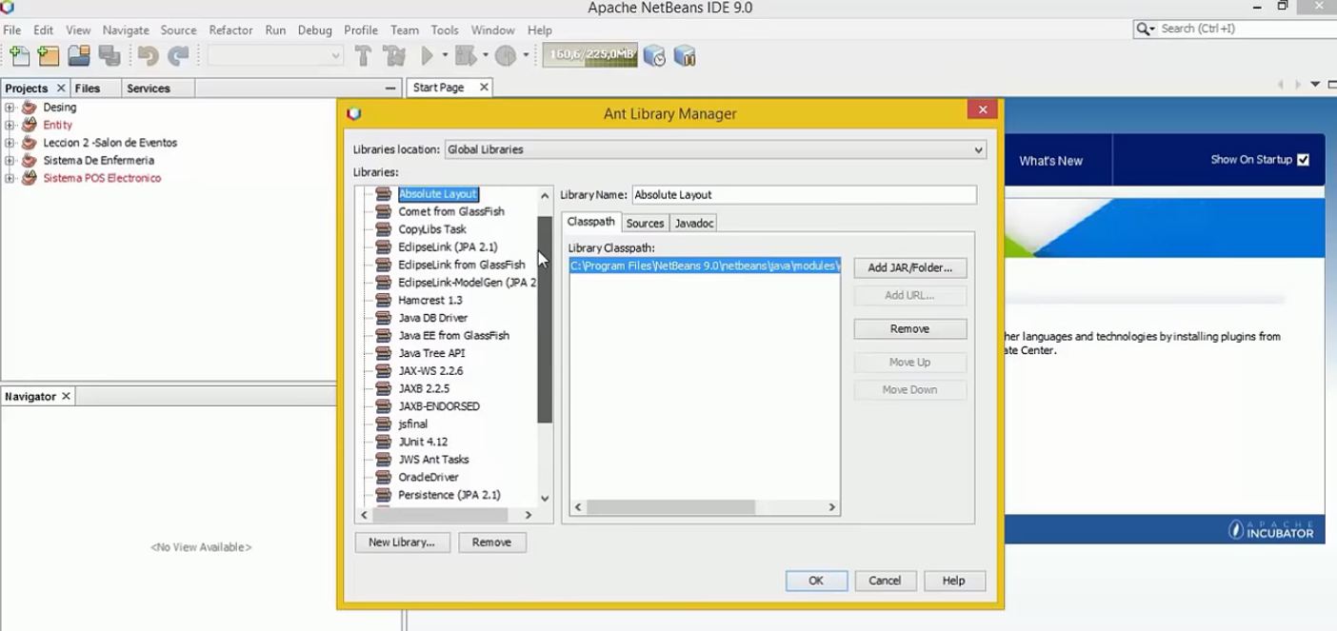Click the New File toolbar icon
The image size is (1337, 631).
[x=19, y=56]
